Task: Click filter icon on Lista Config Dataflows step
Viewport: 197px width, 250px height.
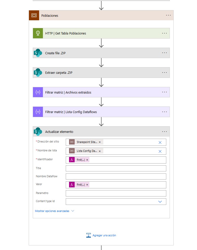Action: 38,112
